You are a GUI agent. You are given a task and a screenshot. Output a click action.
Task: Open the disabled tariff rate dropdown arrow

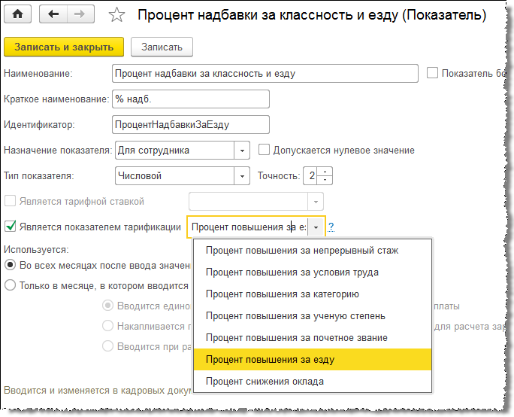(316, 202)
